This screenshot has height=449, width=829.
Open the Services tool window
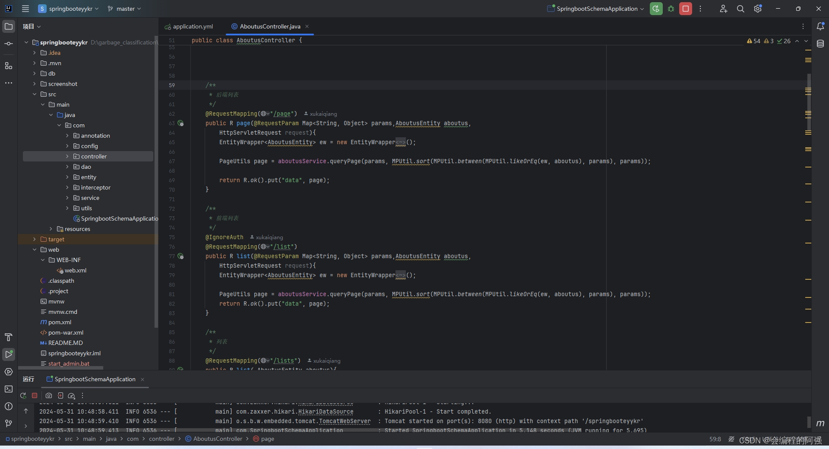point(9,372)
